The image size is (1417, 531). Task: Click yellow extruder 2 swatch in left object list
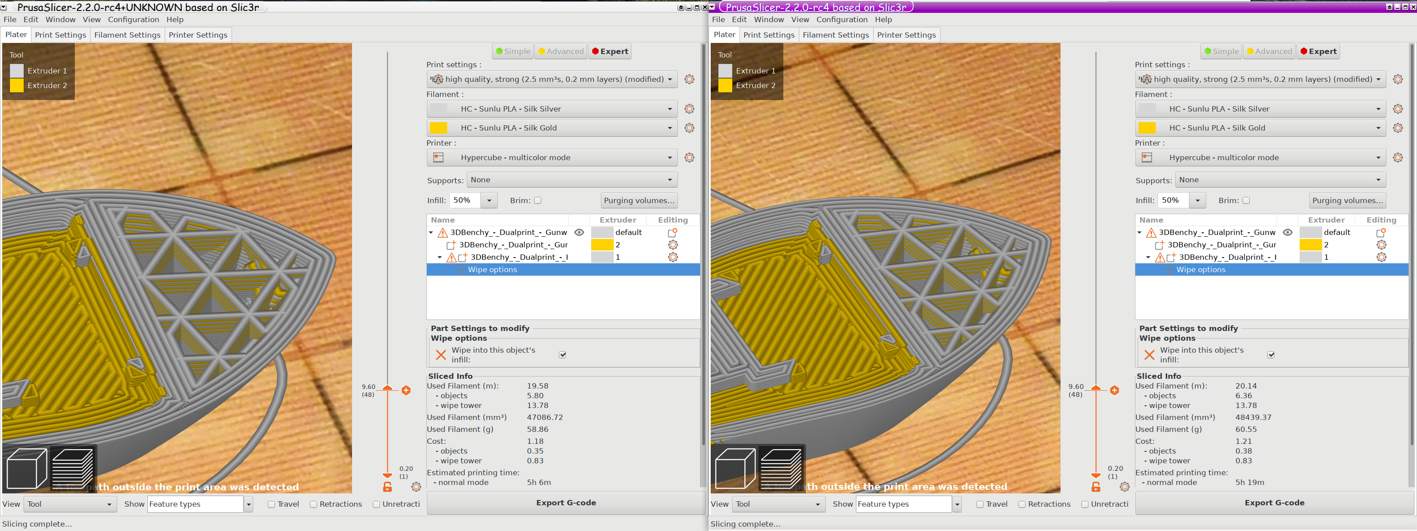(602, 245)
